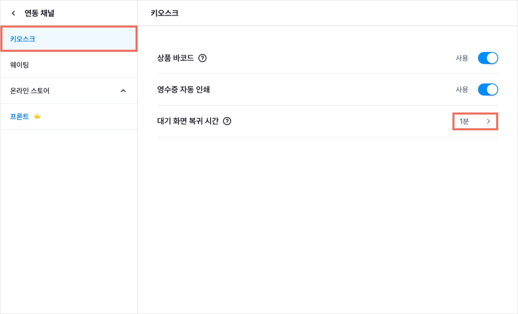Collapse the 온라인 스토어 section with its chevron

[x=123, y=91]
